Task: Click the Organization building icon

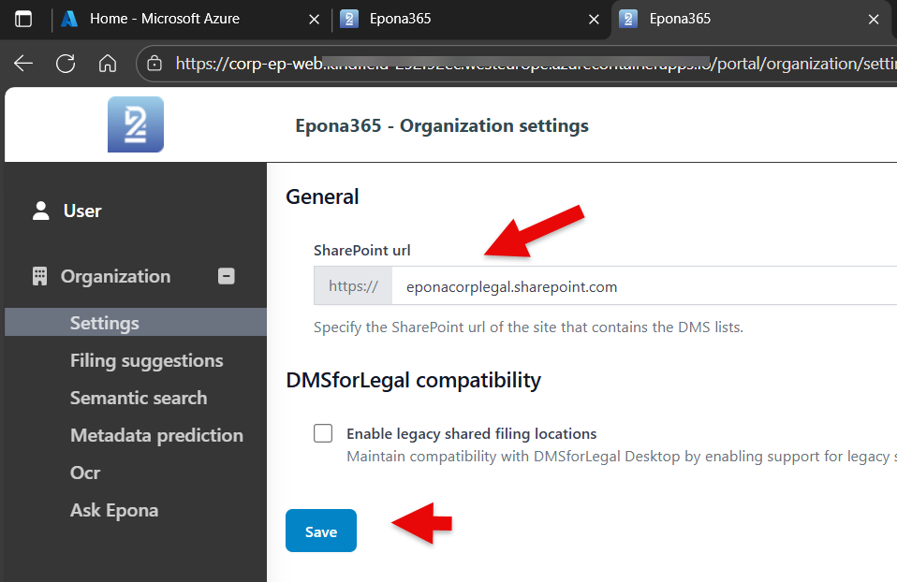Action: (39, 276)
